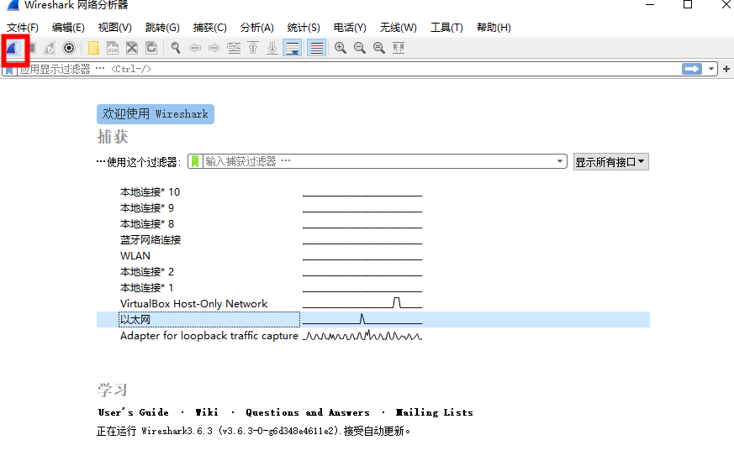Open the green capture filter bookmark icon
Screen dimensions: 734x461
point(195,161)
